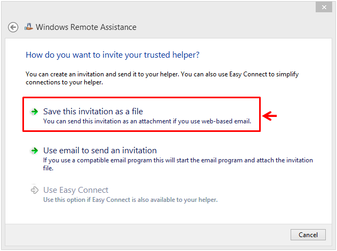The width and height of the screenshot is (337, 251).
Task: Choose Use email to send an invitation
Action: (100, 151)
